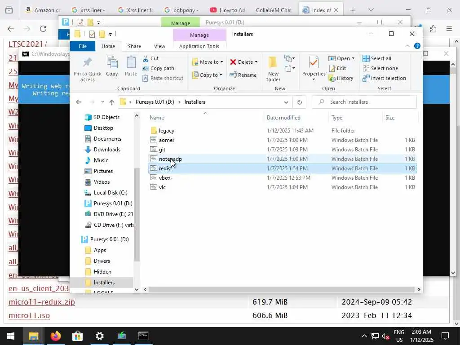
Task: Click Puresys 0.01 (D:) in address bar
Action: coord(155,102)
